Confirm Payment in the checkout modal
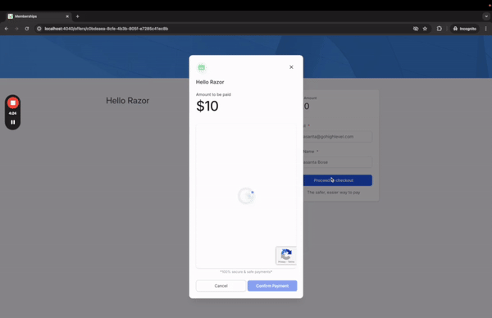The image size is (492, 318). (272, 286)
